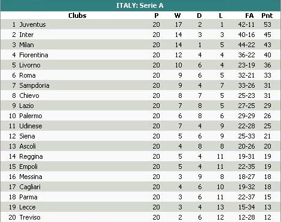Select Udinese in the standings

(30, 126)
